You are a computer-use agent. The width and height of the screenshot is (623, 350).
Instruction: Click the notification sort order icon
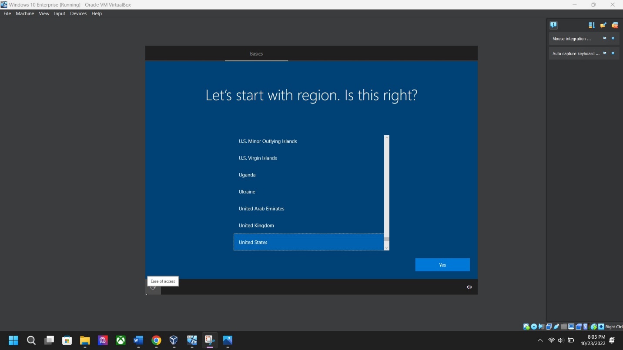(592, 25)
